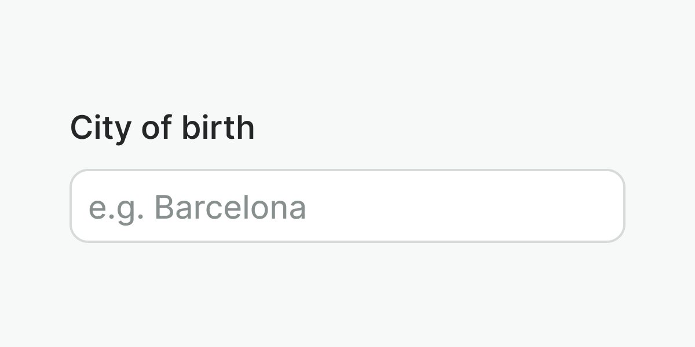The width and height of the screenshot is (695, 347).
Task: Click the white input under City of birth
Action: tap(348, 206)
